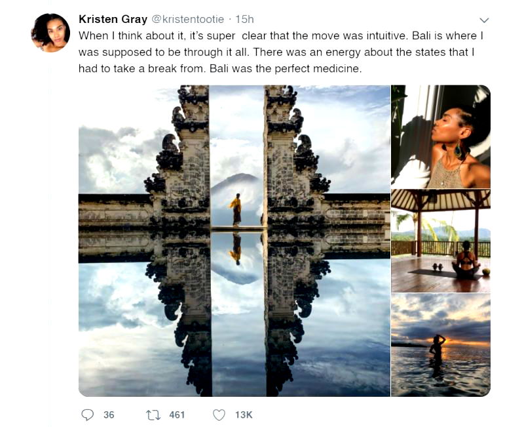View the woman with green earring photo
The width and height of the screenshot is (524, 427).
pos(440,136)
